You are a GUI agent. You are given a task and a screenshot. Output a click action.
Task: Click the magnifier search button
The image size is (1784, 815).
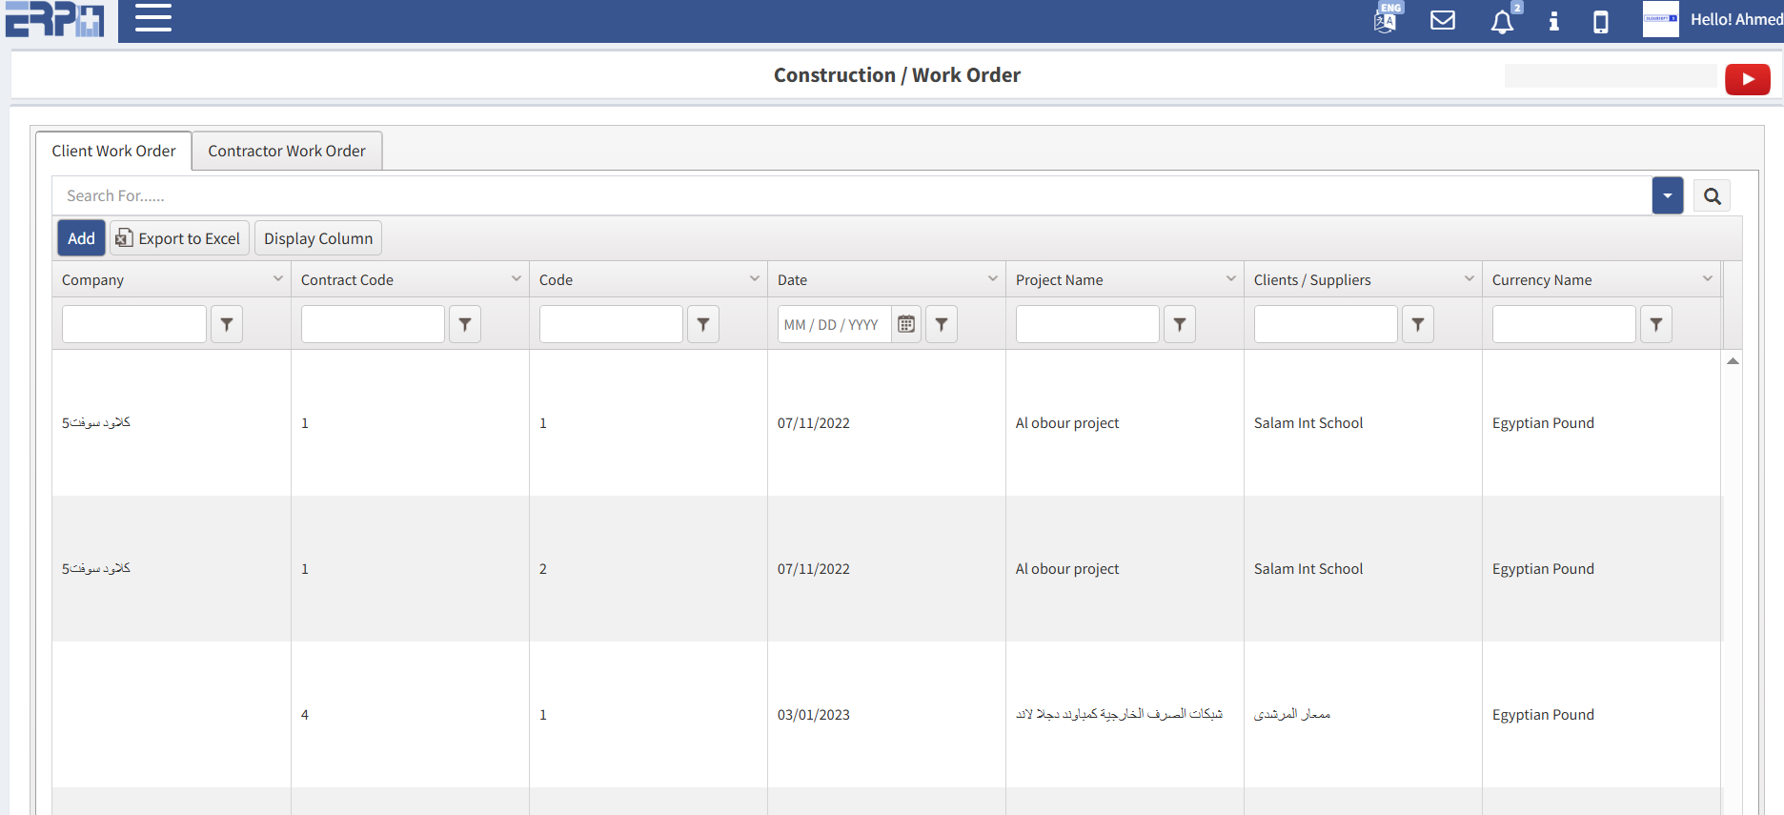coord(1712,196)
